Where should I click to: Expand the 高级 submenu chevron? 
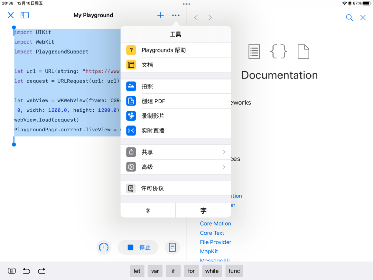(224, 167)
